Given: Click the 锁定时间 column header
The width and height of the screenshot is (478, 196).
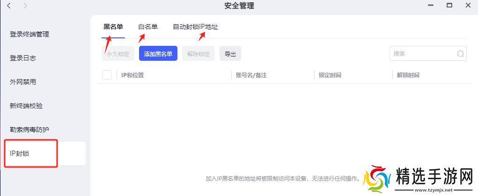Looking at the screenshot, I should 330,75.
